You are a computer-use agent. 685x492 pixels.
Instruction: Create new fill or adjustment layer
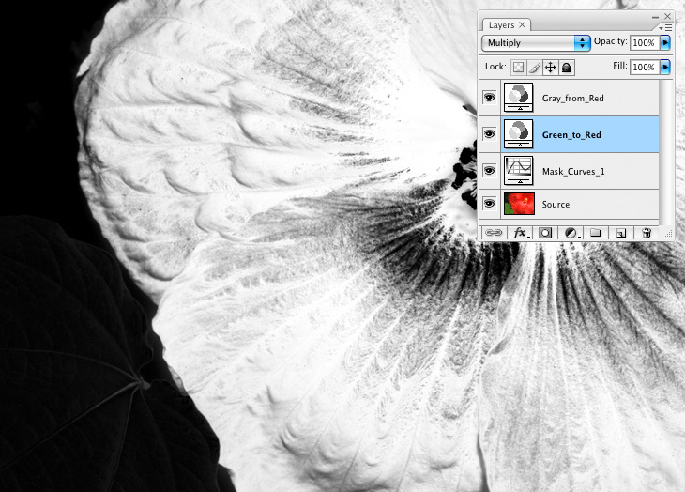pos(570,232)
